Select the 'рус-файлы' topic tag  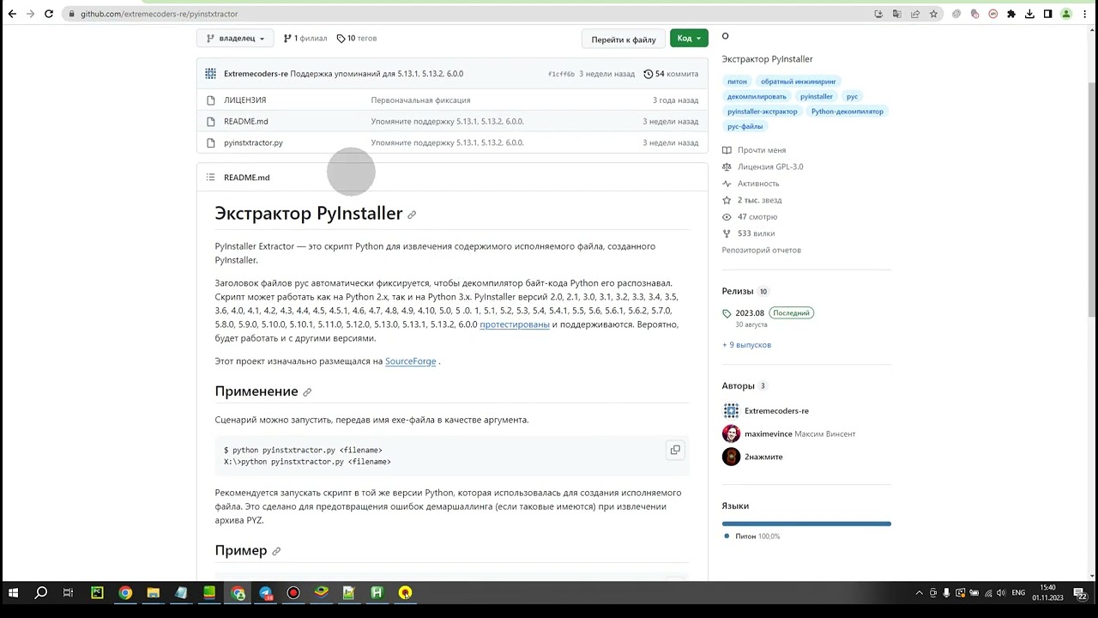tap(745, 127)
